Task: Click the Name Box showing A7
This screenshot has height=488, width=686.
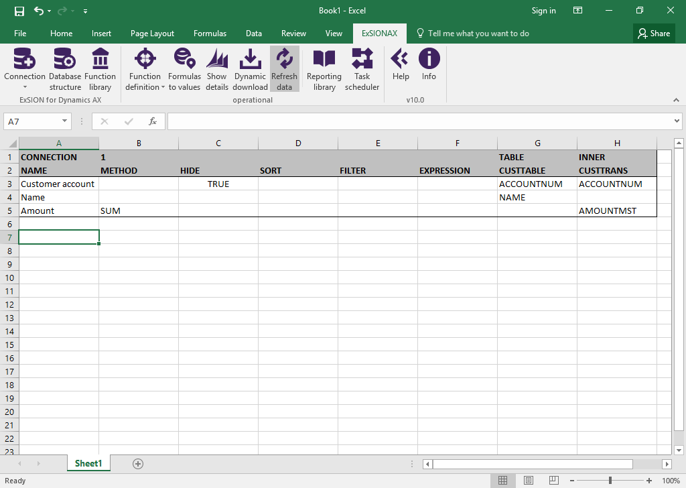Action: click(33, 121)
